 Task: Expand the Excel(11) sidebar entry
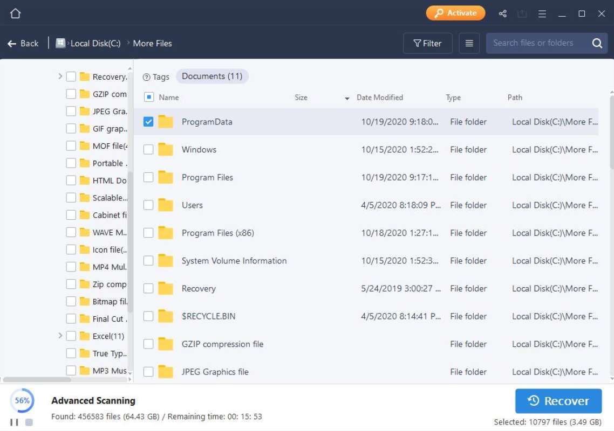click(x=59, y=336)
